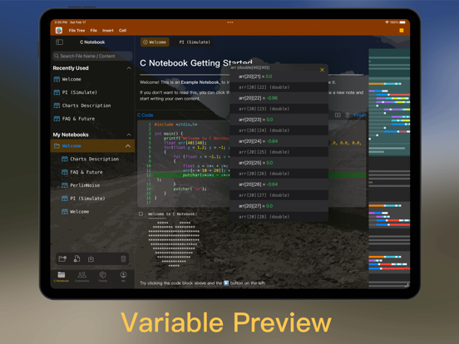Switch to the PI (Simulate) tab
Image resolution: width=459 pixels, height=344 pixels.
pyautogui.click(x=195, y=42)
